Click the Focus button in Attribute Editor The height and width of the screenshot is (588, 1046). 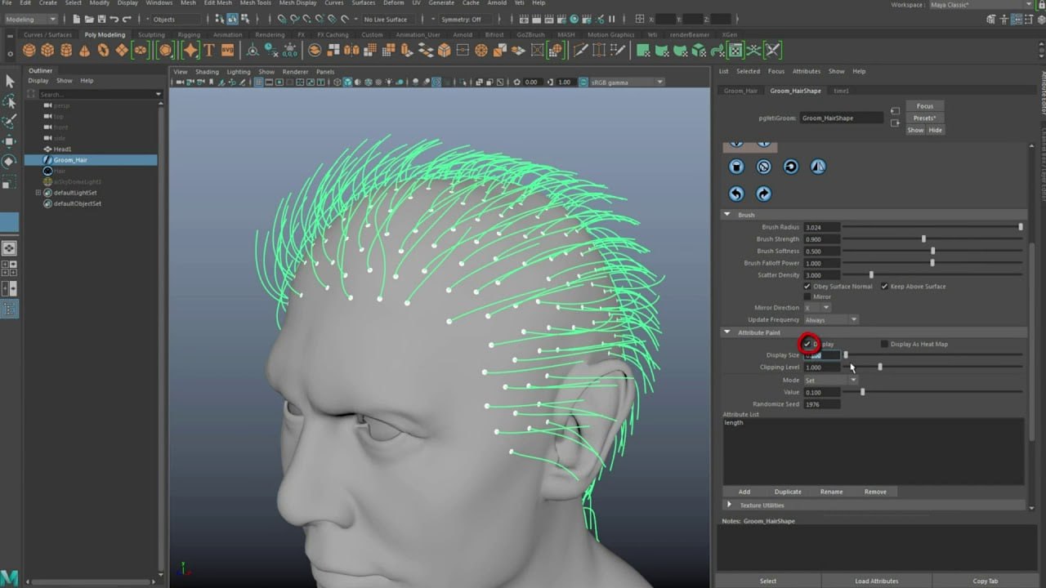[x=925, y=106]
